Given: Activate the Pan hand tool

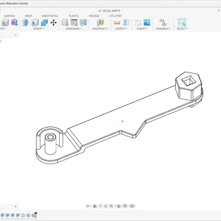Looking at the screenshot, I should click(x=100, y=206).
